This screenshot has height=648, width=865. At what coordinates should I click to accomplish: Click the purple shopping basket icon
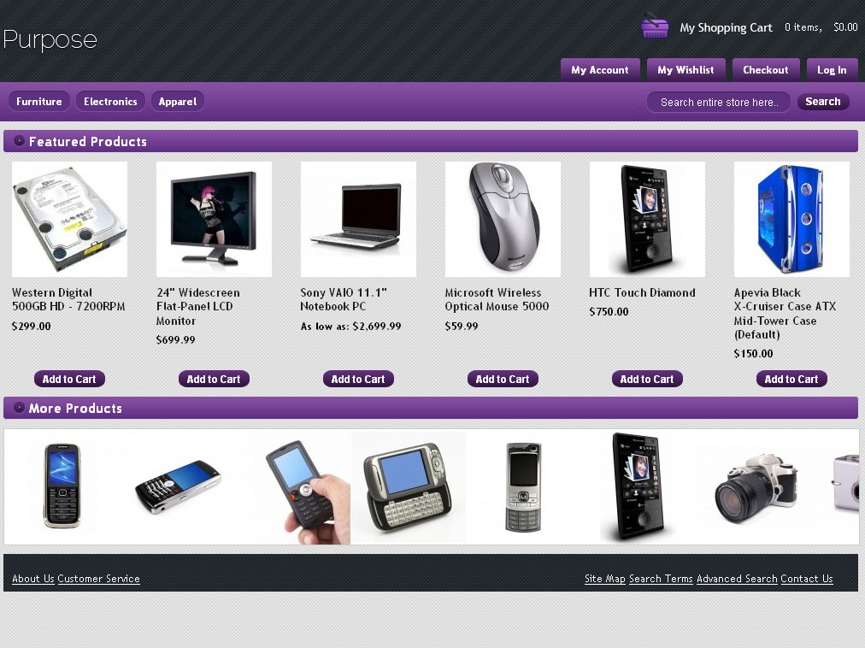pyautogui.click(x=655, y=27)
